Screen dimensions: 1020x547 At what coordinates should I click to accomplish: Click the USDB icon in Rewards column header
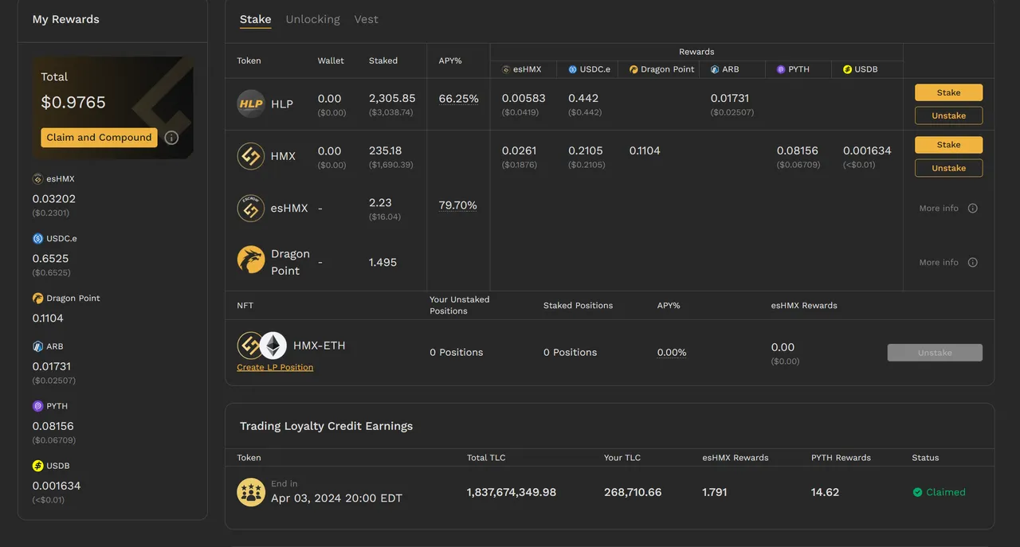pos(847,69)
